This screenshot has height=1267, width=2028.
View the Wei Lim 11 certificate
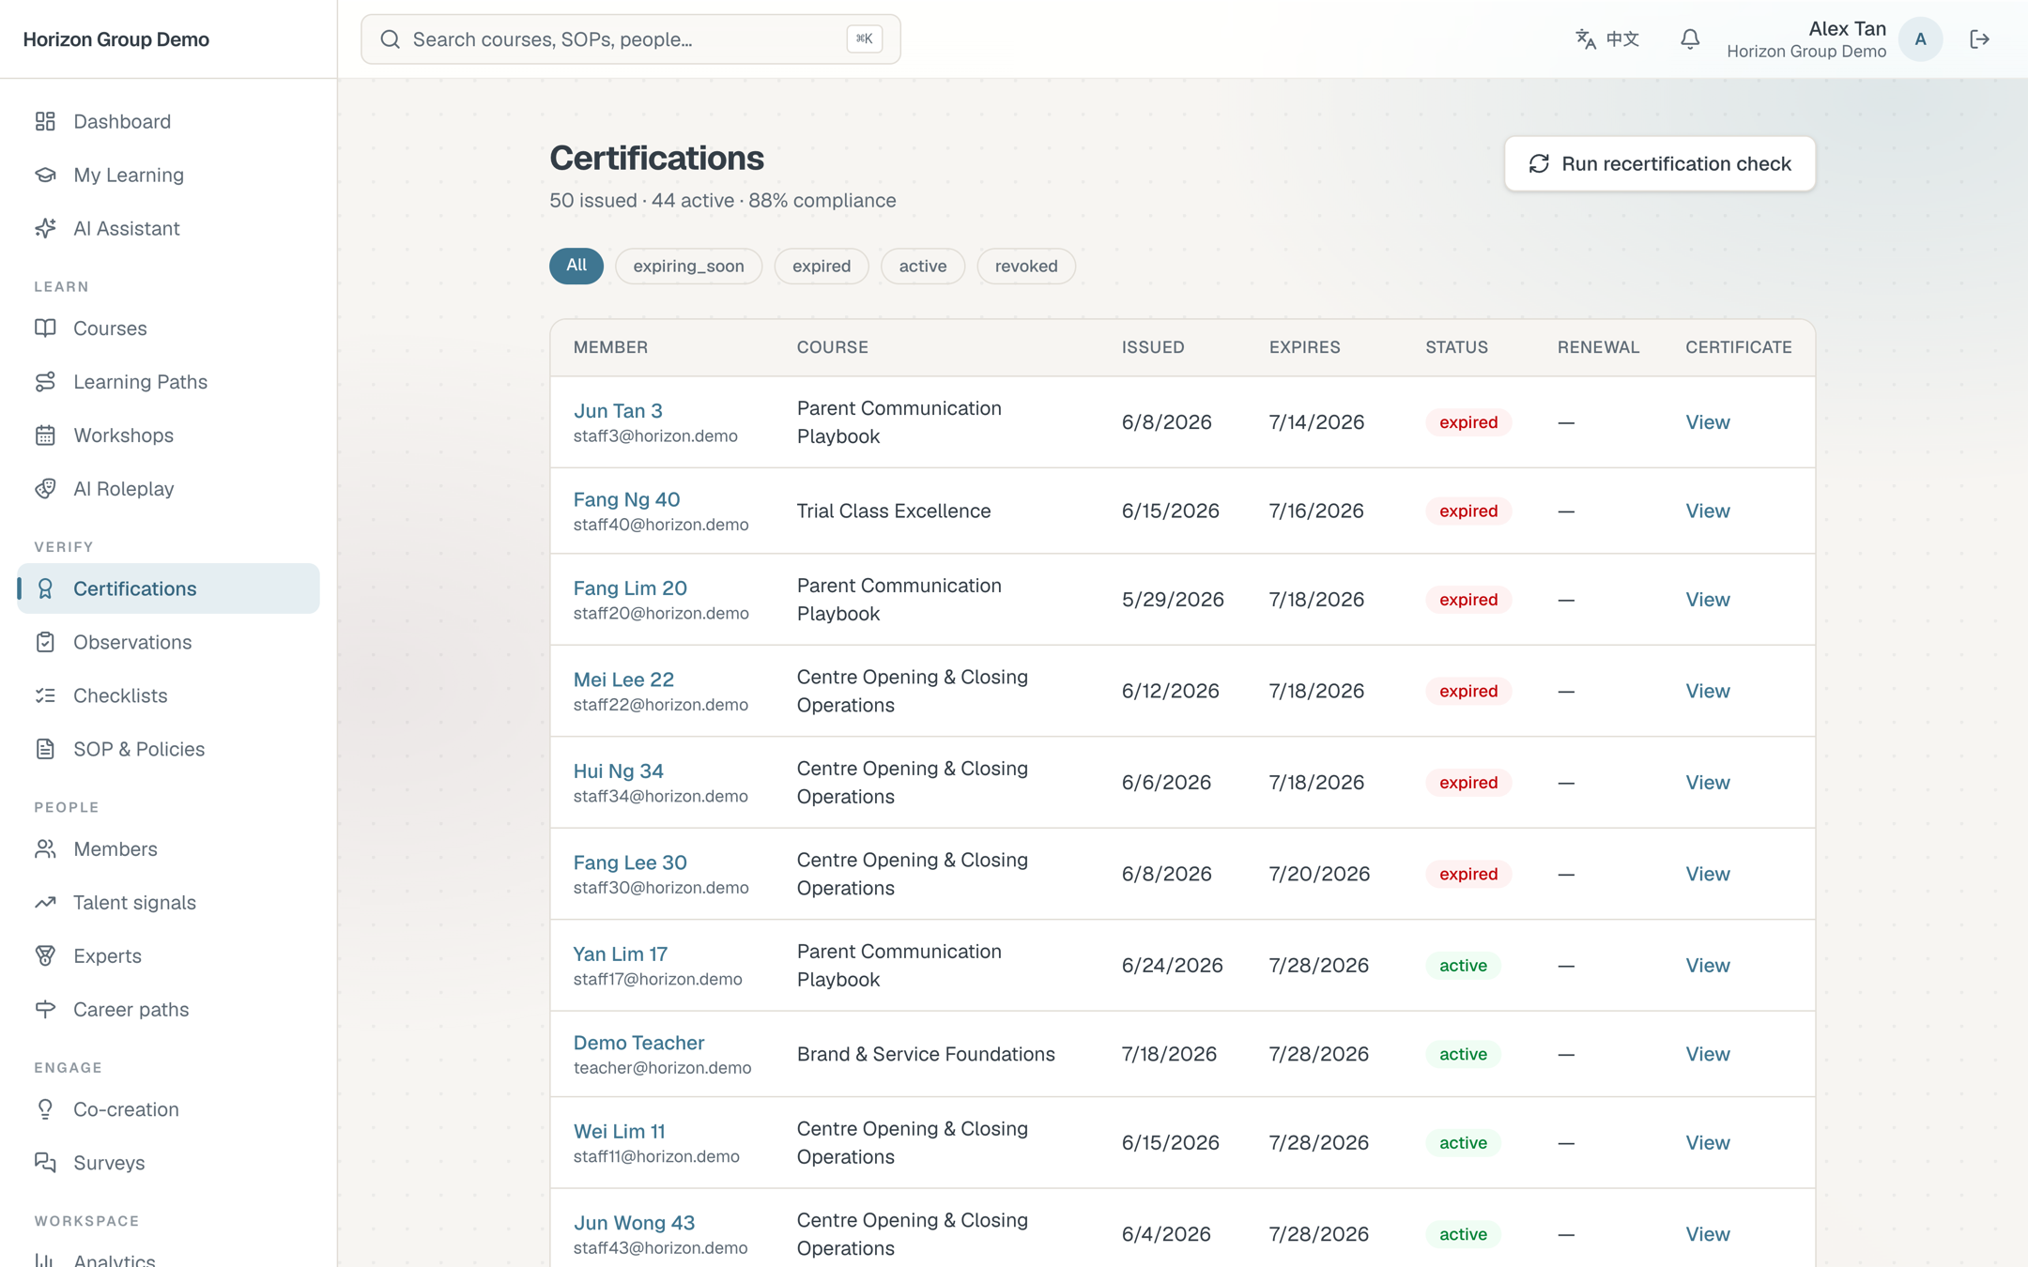point(1707,1142)
